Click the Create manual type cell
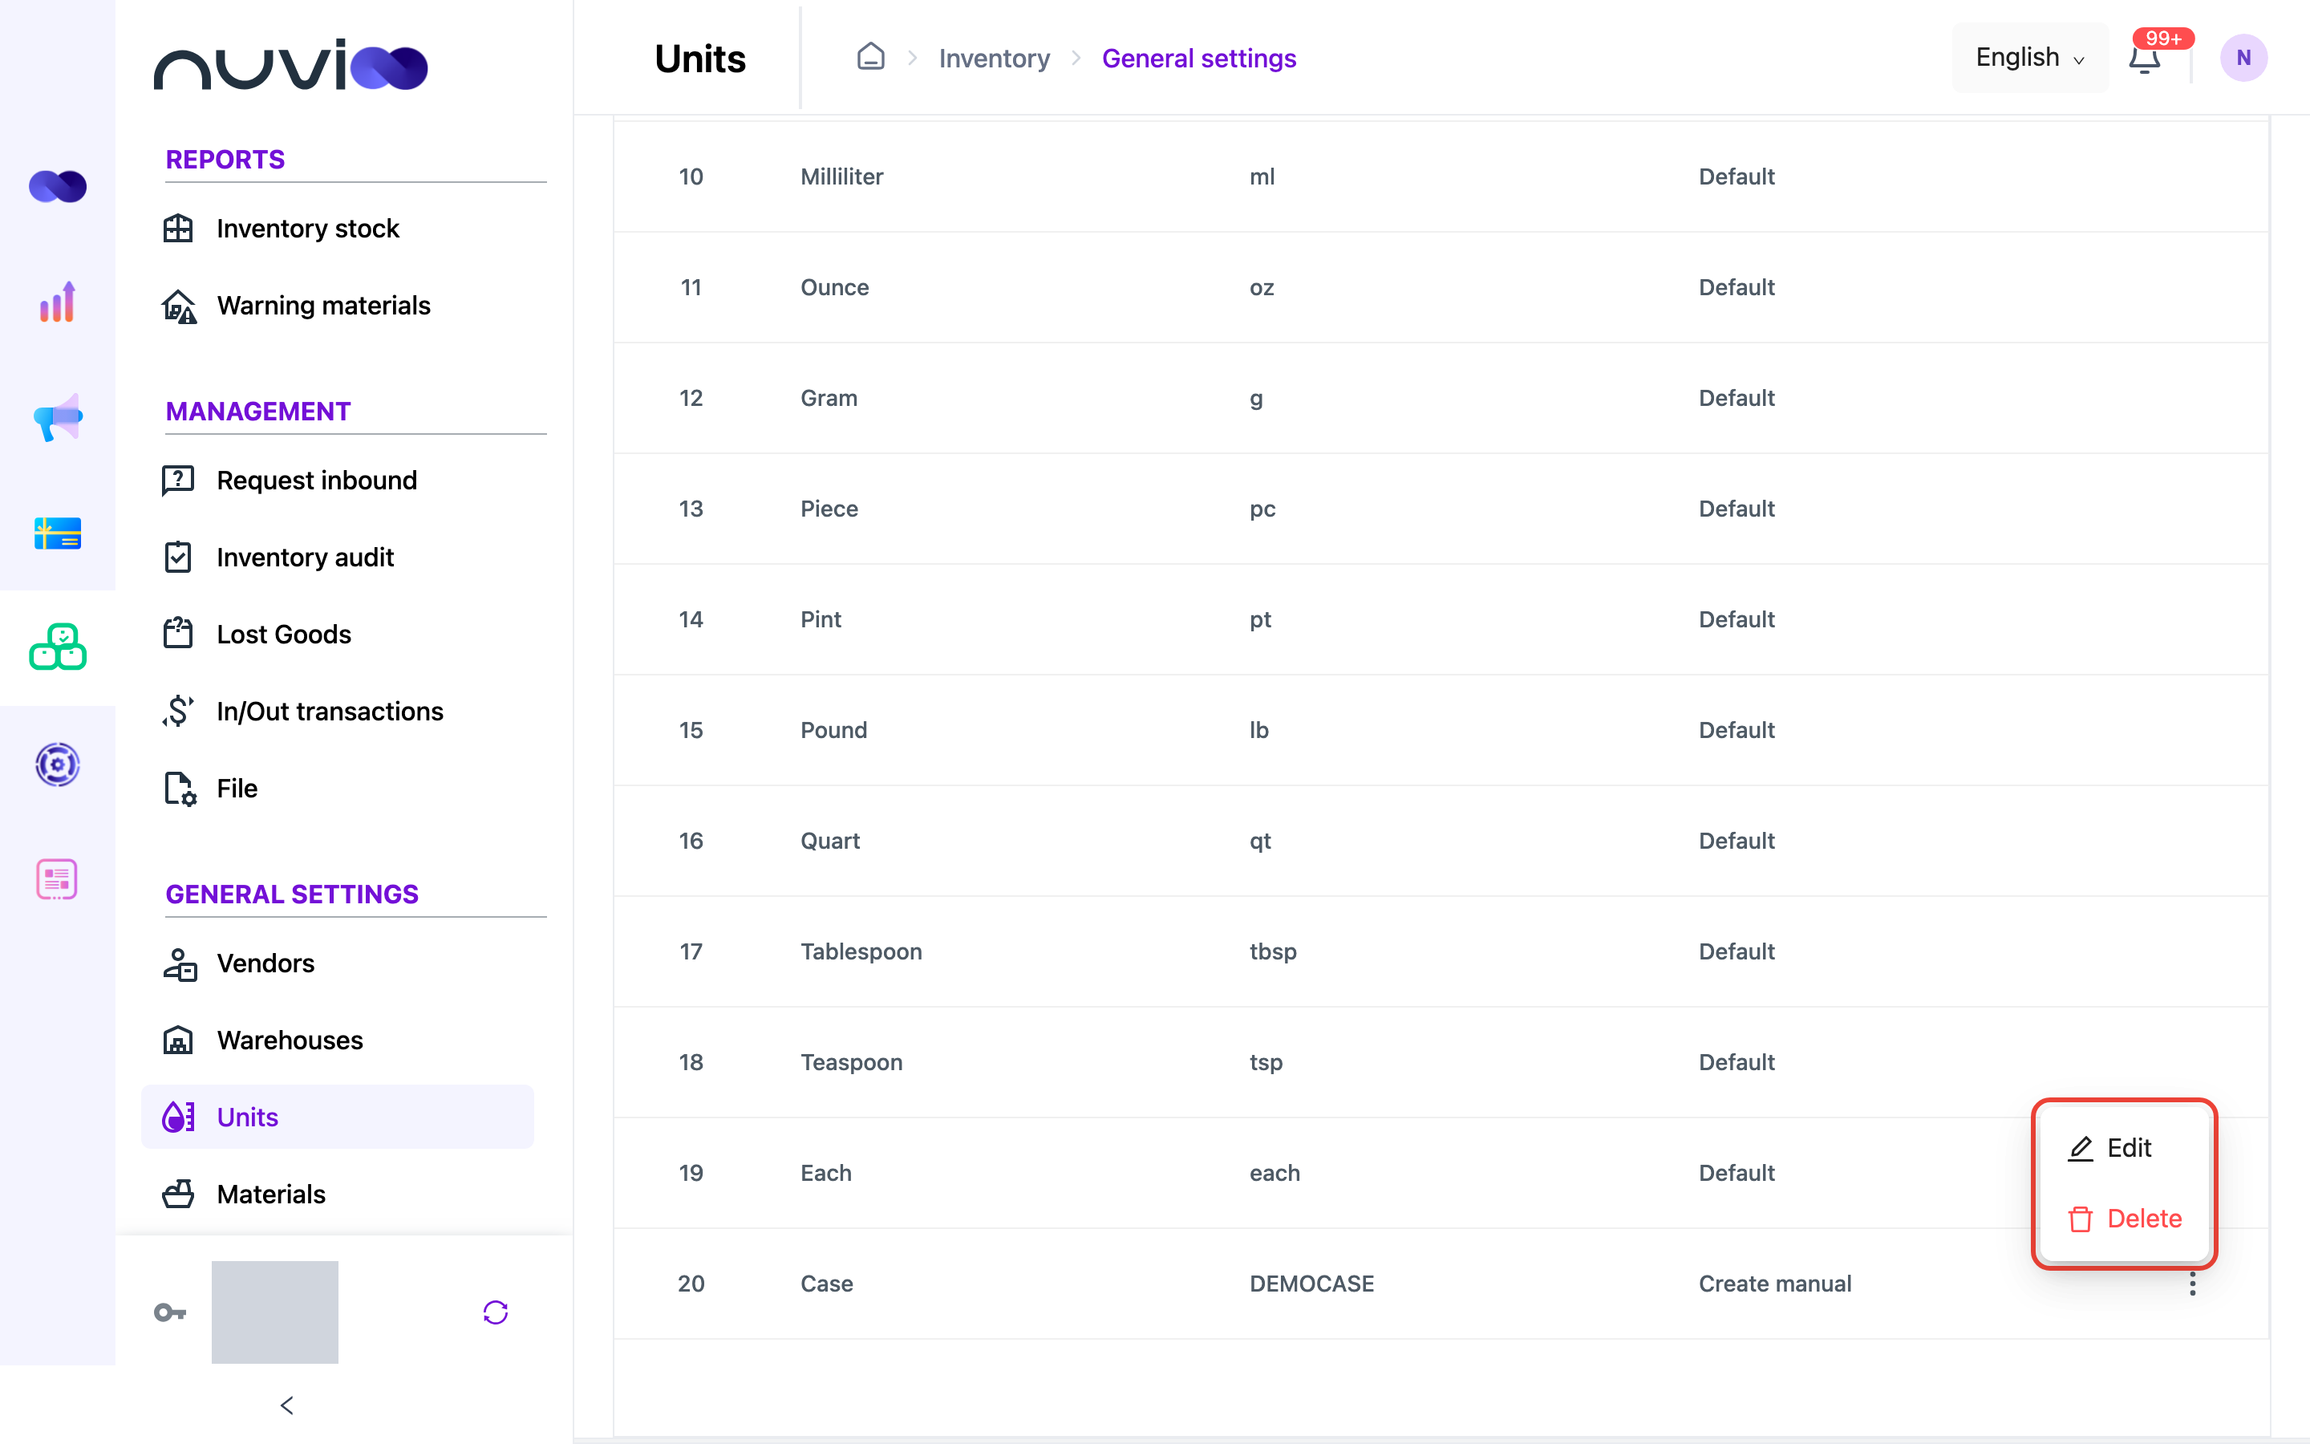 tap(1774, 1284)
